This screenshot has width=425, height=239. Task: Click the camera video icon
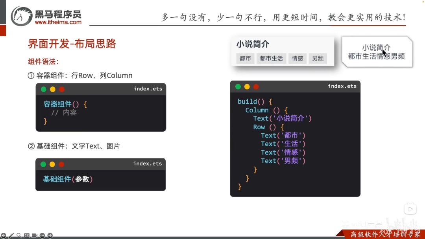34,235
